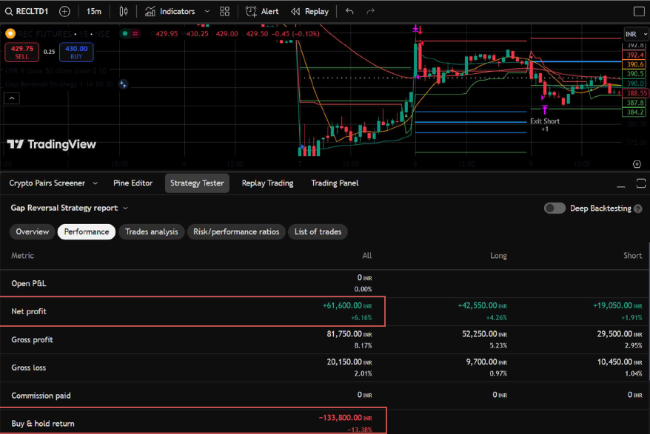Open the INR currency dropdown on price scale
Screen dimensions: 650x434
tap(634, 33)
